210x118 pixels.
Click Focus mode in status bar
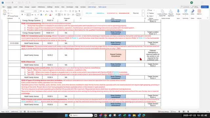(x=173, y=111)
